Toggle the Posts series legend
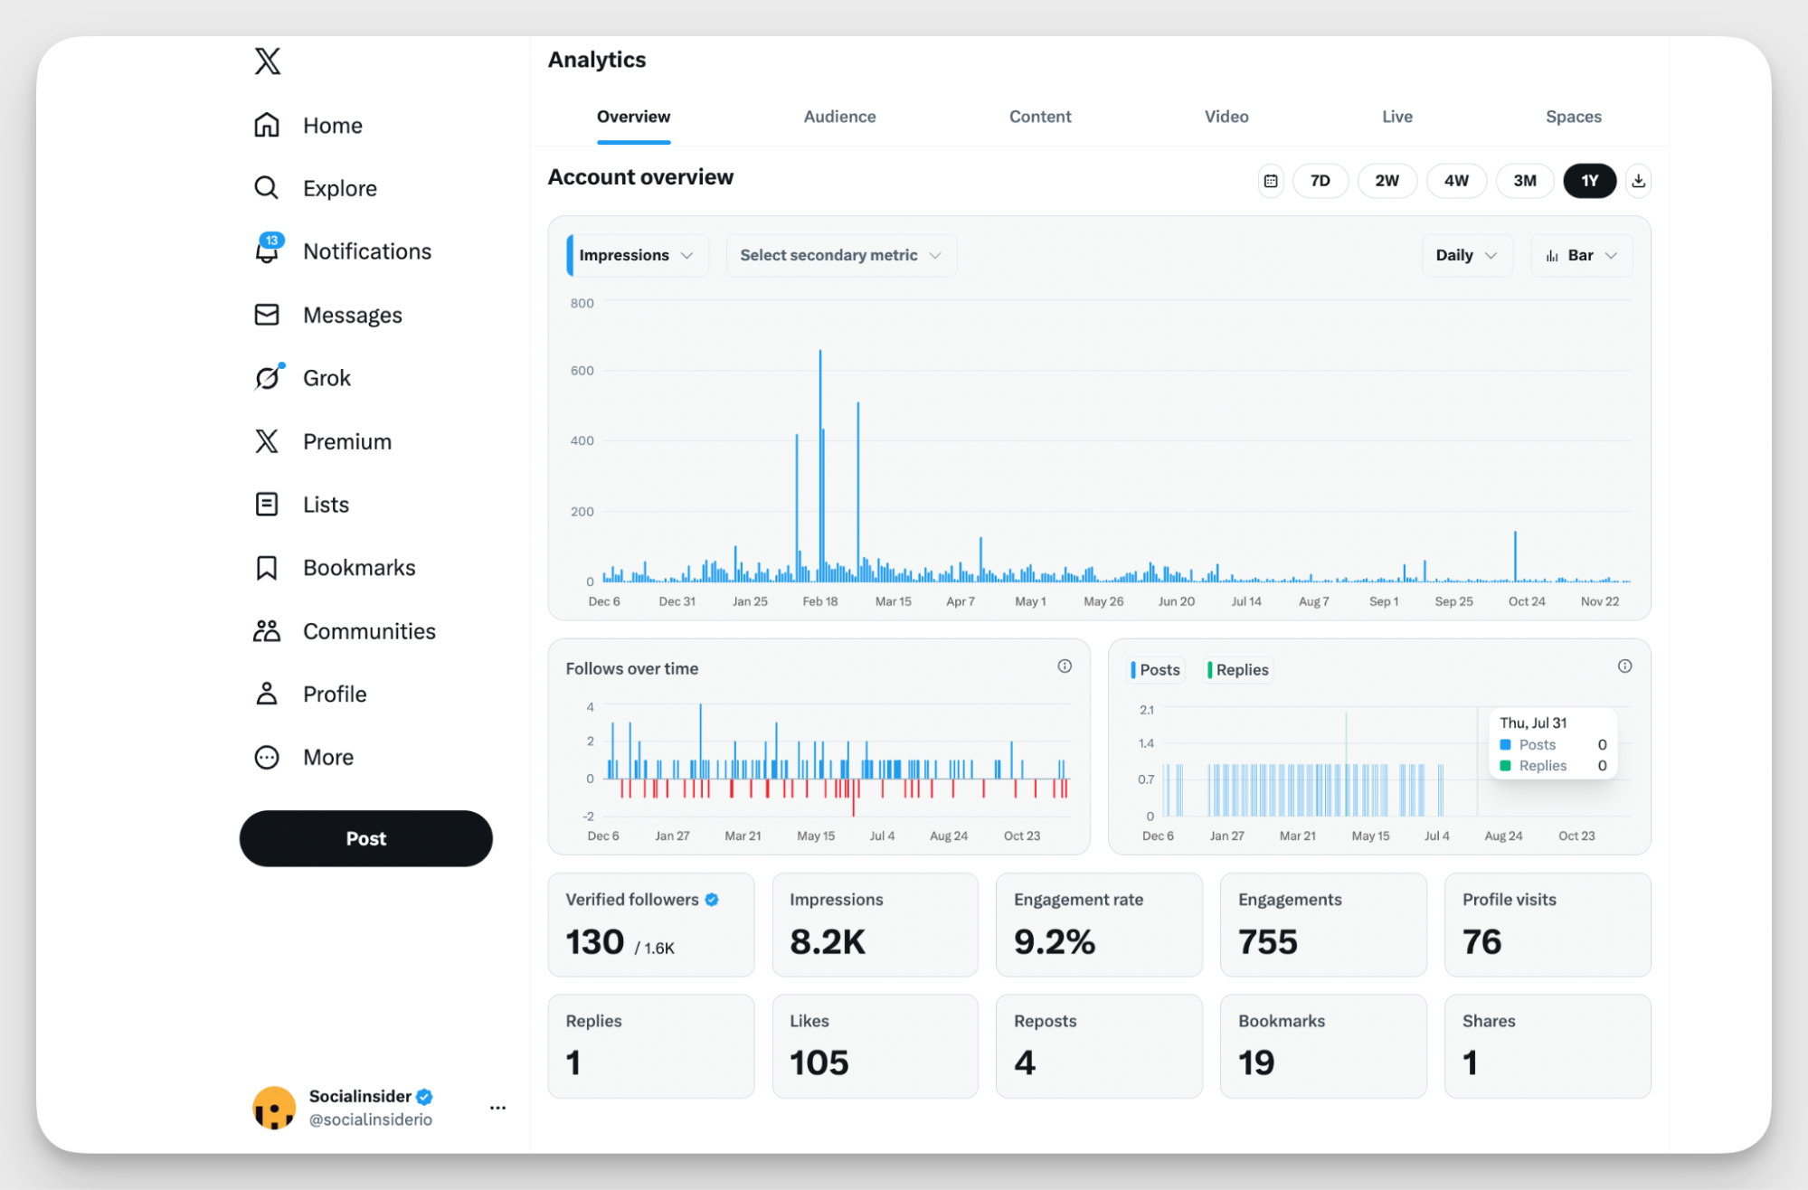Image resolution: width=1808 pixels, height=1190 pixels. point(1156,670)
